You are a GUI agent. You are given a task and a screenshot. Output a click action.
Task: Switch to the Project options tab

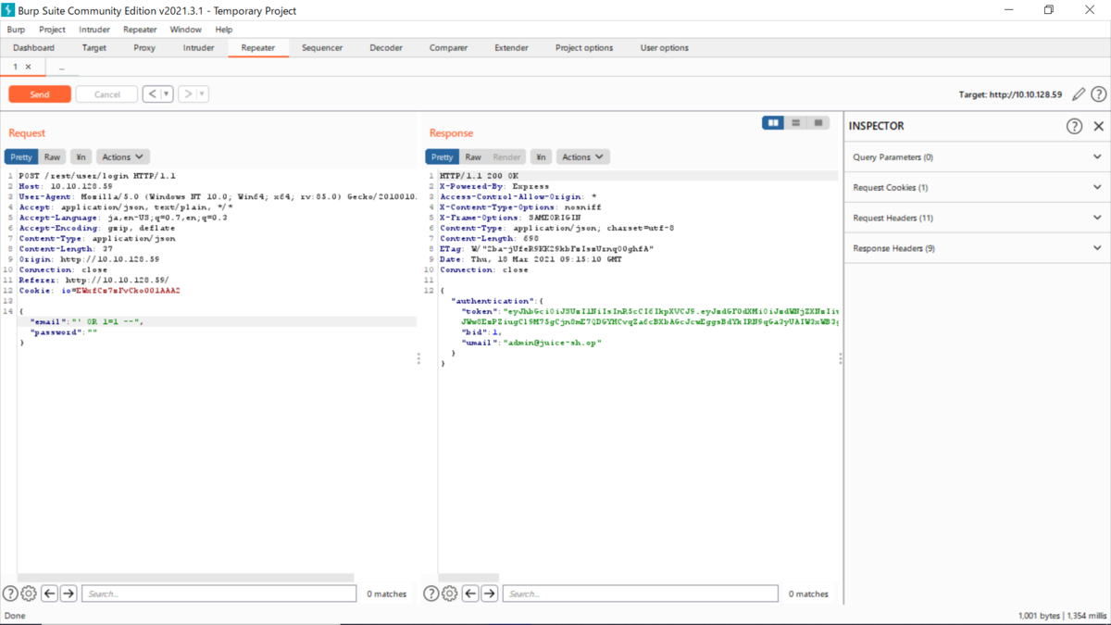pyautogui.click(x=584, y=48)
